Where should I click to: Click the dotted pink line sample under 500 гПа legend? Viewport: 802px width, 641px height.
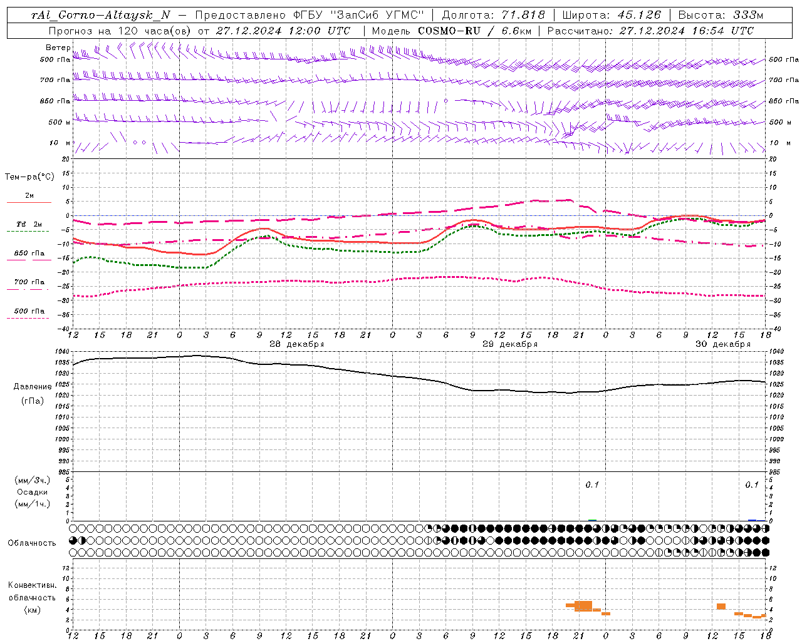tap(28, 318)
